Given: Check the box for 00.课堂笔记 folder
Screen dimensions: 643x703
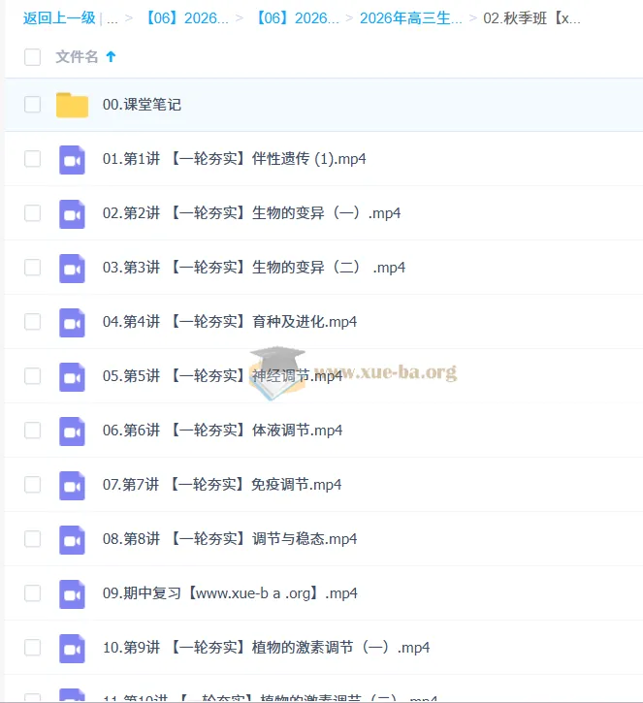Looking at the screenshot, I should point(33,105).
